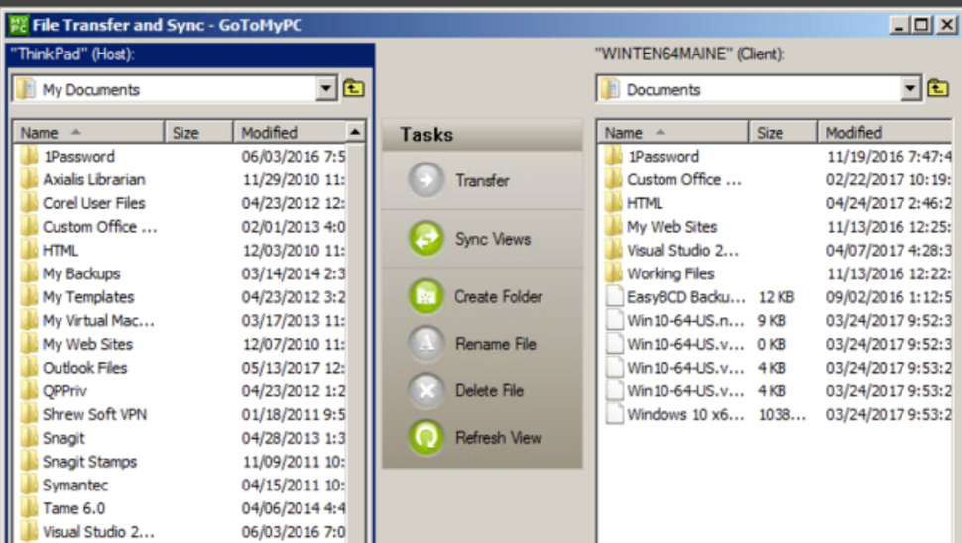Select the Shrew Soft VPN folder
The width and height of the screenshot is (962, 543).
94,414
